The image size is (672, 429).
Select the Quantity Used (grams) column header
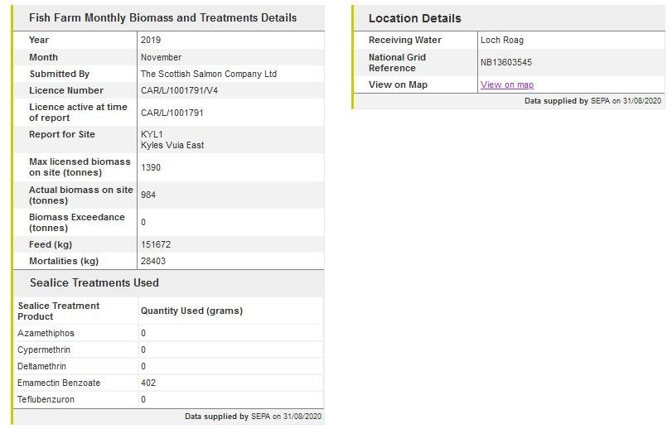191,311
